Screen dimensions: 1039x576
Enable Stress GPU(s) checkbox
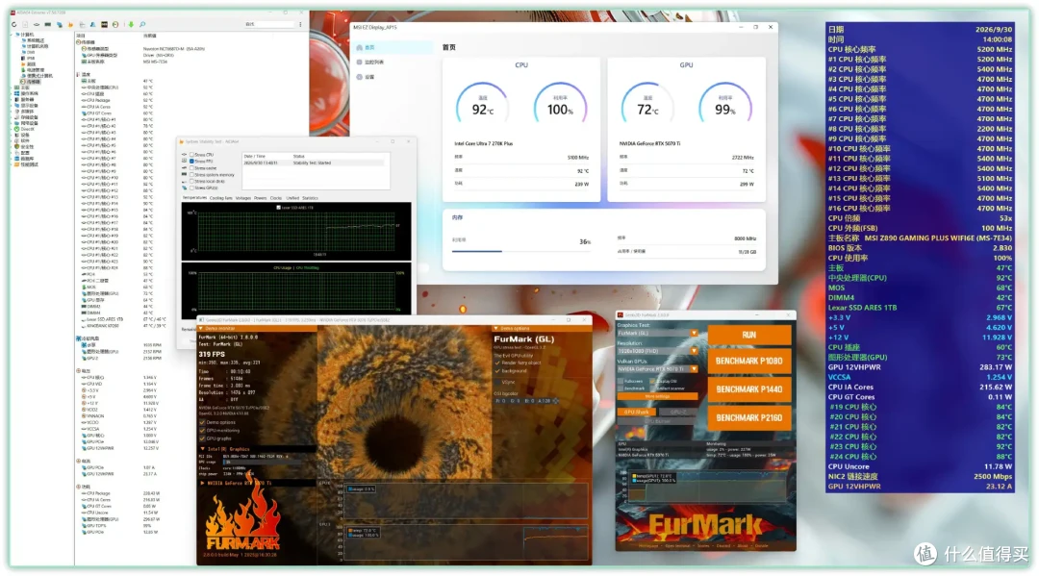pyautogui.click(x=192, y=188)
